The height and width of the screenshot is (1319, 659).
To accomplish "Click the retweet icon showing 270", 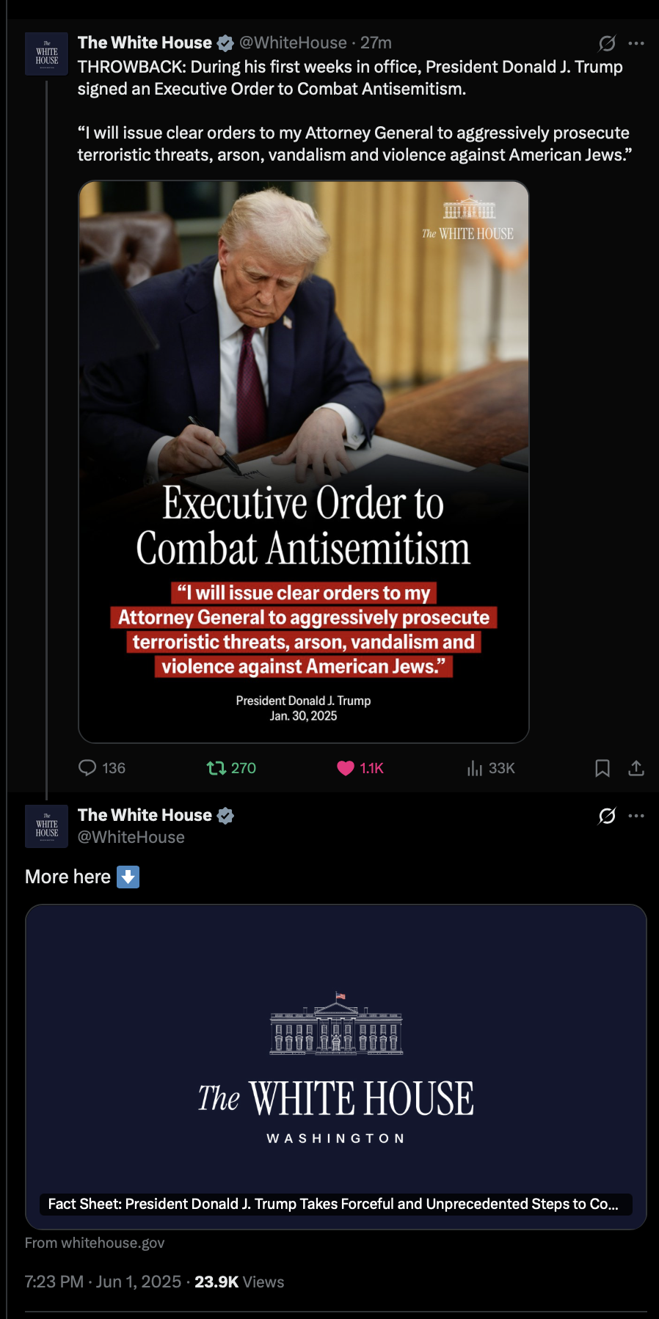I will click(216, 768).
